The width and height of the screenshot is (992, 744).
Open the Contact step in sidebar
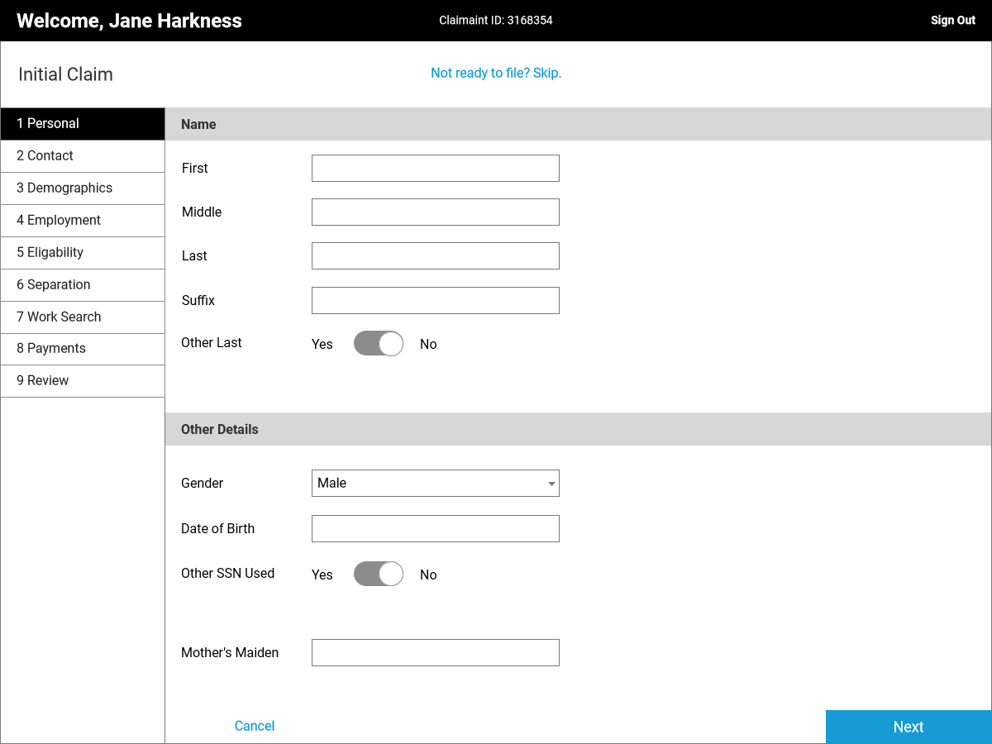83,155
